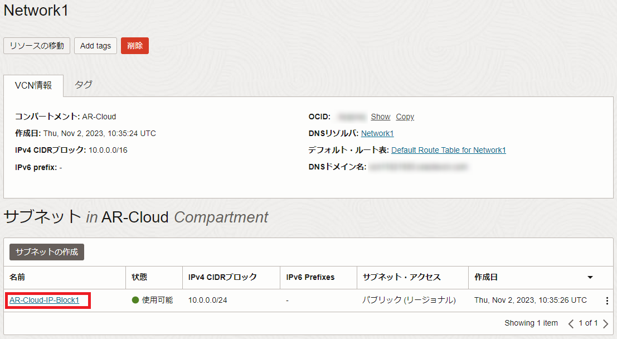Sort subnets by 名前 column header
The height and width of the screenshot is (339, 617).
[17, 277]
